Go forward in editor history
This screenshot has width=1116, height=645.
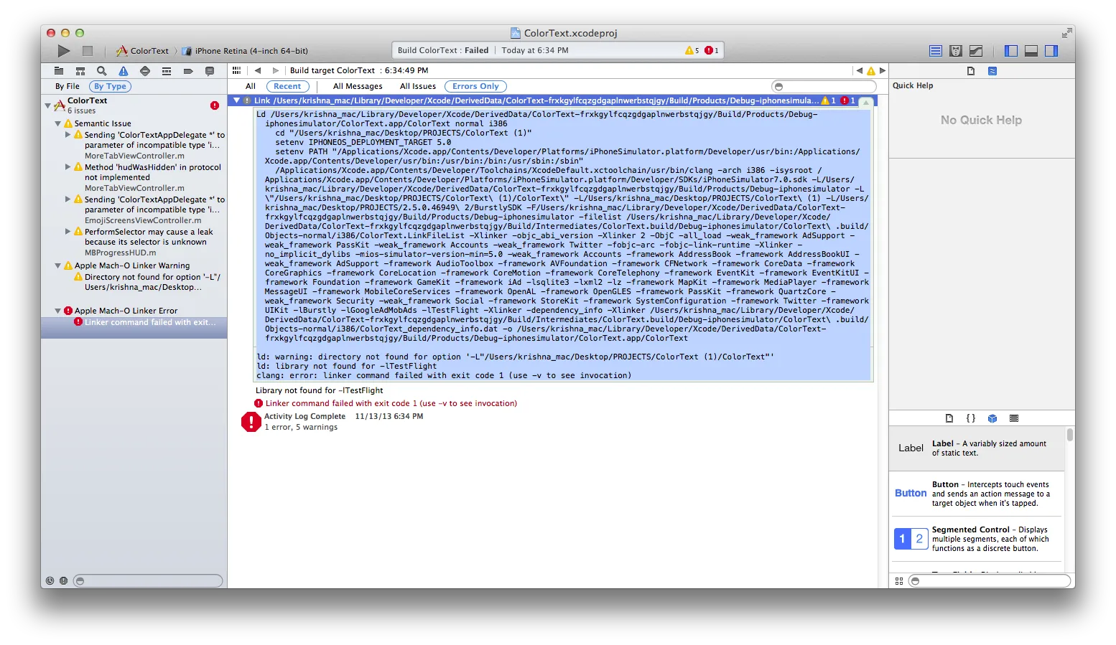click(275, 70)
